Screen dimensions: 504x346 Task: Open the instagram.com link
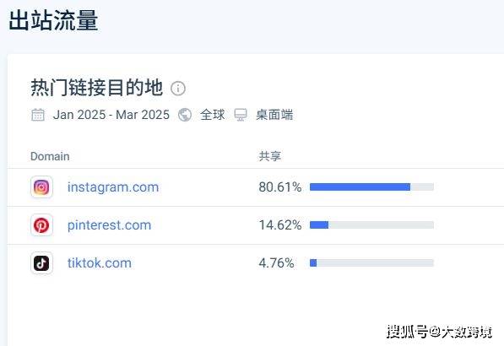tap(113, 187)
